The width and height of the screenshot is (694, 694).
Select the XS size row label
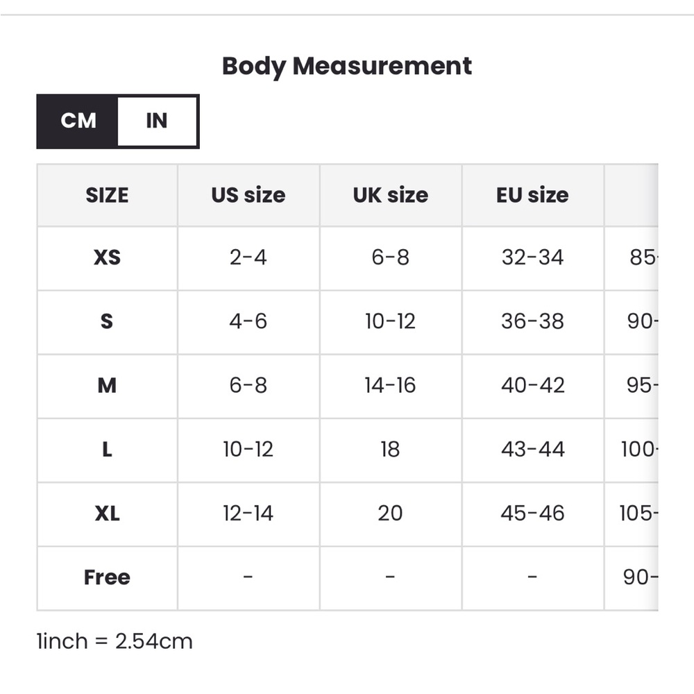[x=107, y=258]
